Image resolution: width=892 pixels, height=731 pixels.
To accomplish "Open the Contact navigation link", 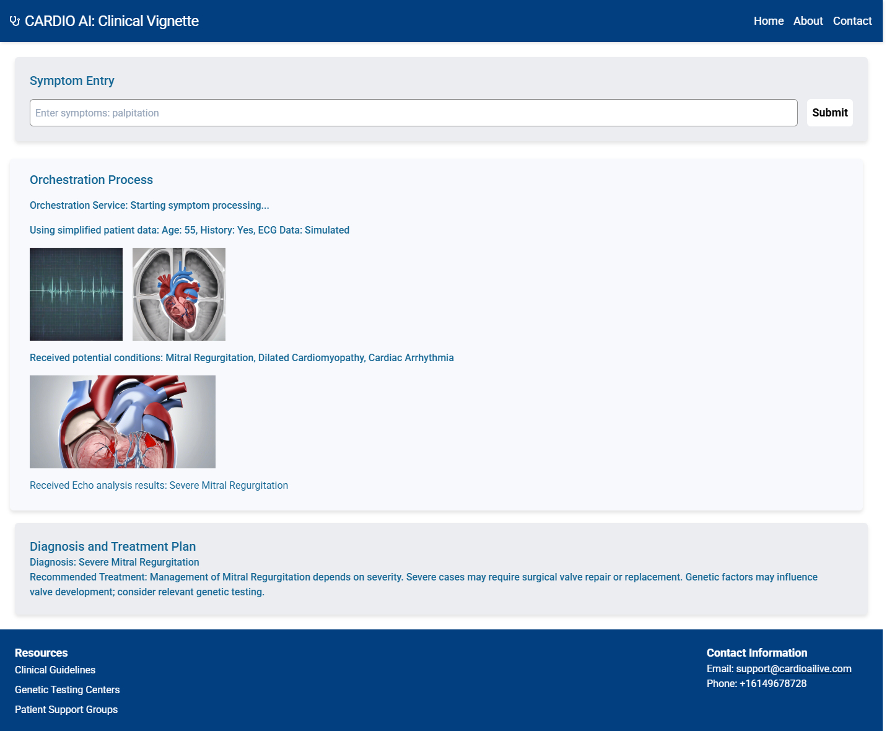I will [852, 21].
